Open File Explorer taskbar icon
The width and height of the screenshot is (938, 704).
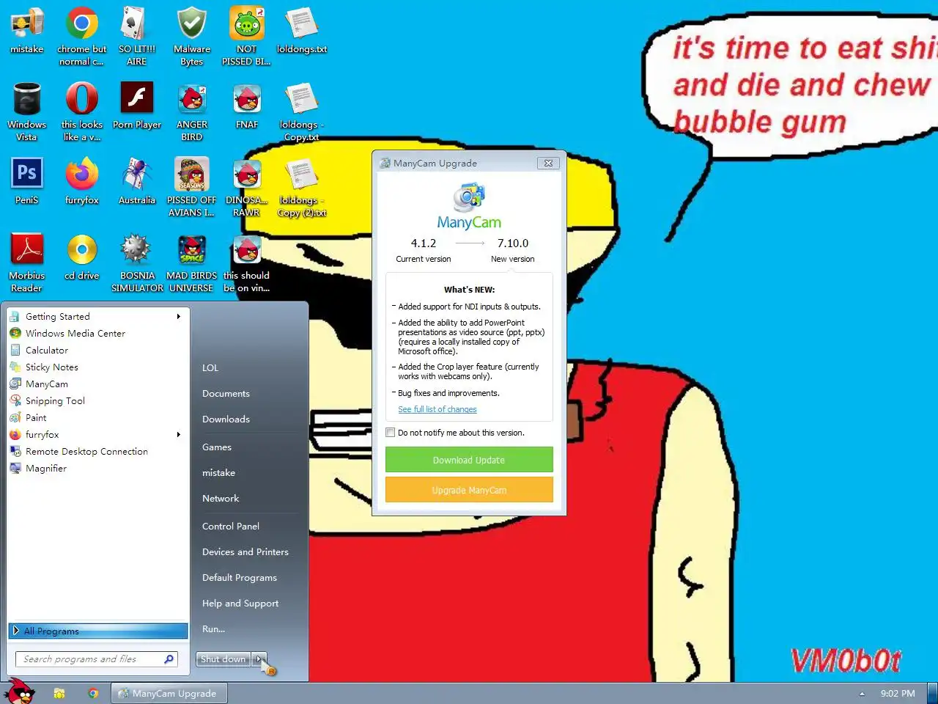(x=59, y=693)
